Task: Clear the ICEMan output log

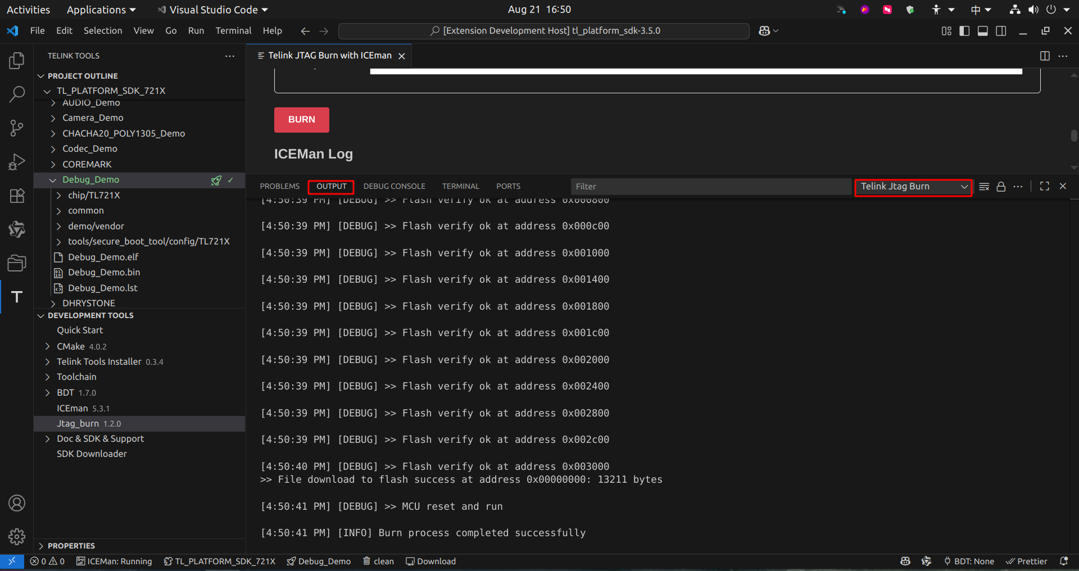Action: [x=984, y=186]
